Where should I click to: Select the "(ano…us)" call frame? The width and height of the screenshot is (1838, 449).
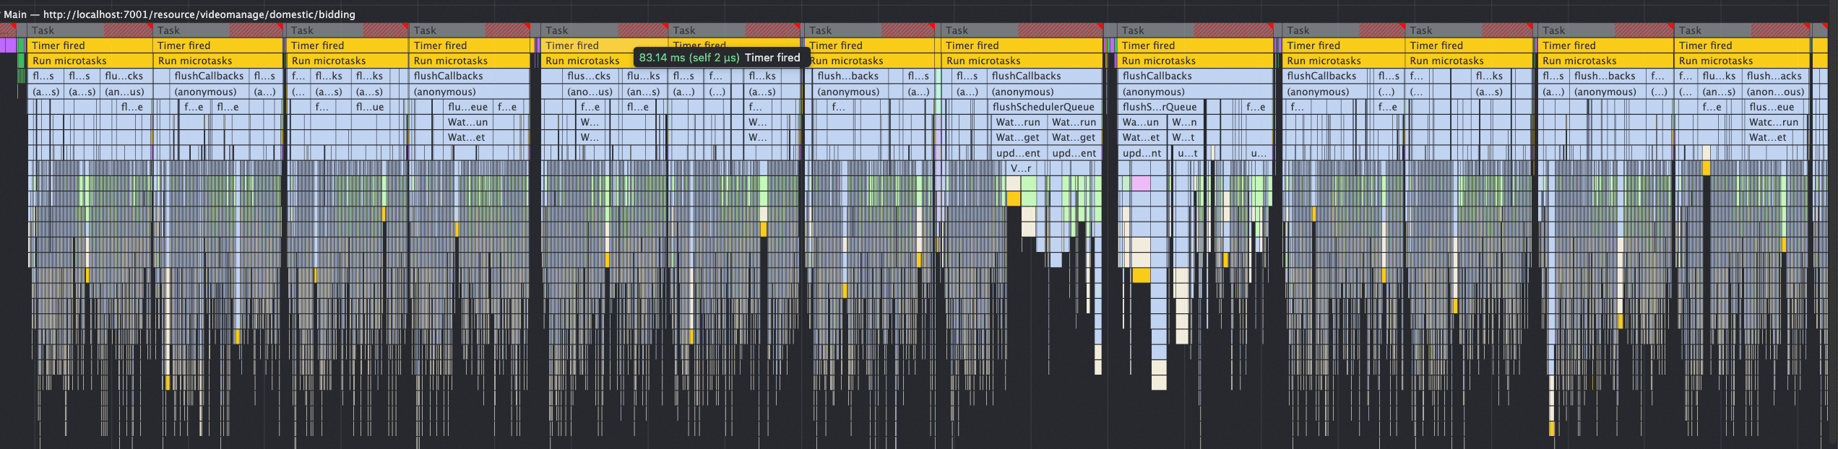[x=590, y=92]
